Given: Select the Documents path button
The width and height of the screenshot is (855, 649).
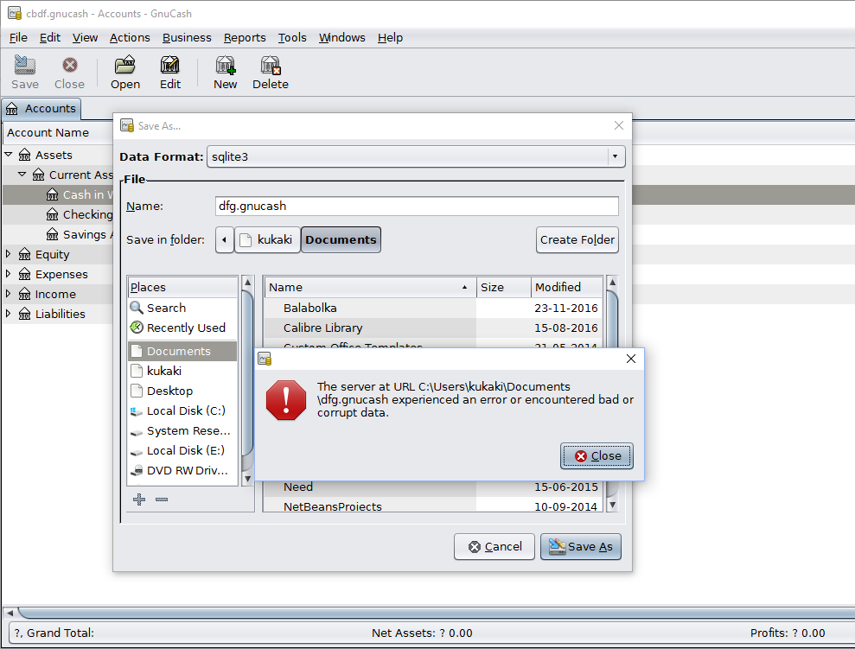Looking at the screenshot, I should 341,239.
